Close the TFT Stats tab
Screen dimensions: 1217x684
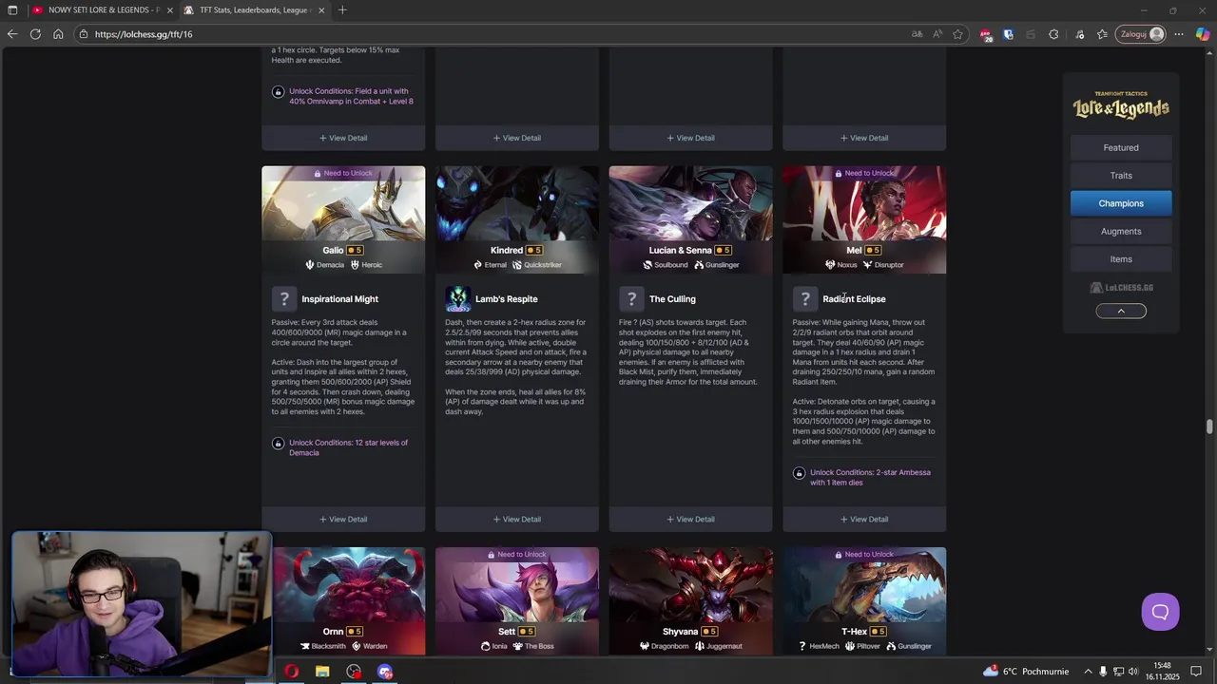(x=321, y=10)
